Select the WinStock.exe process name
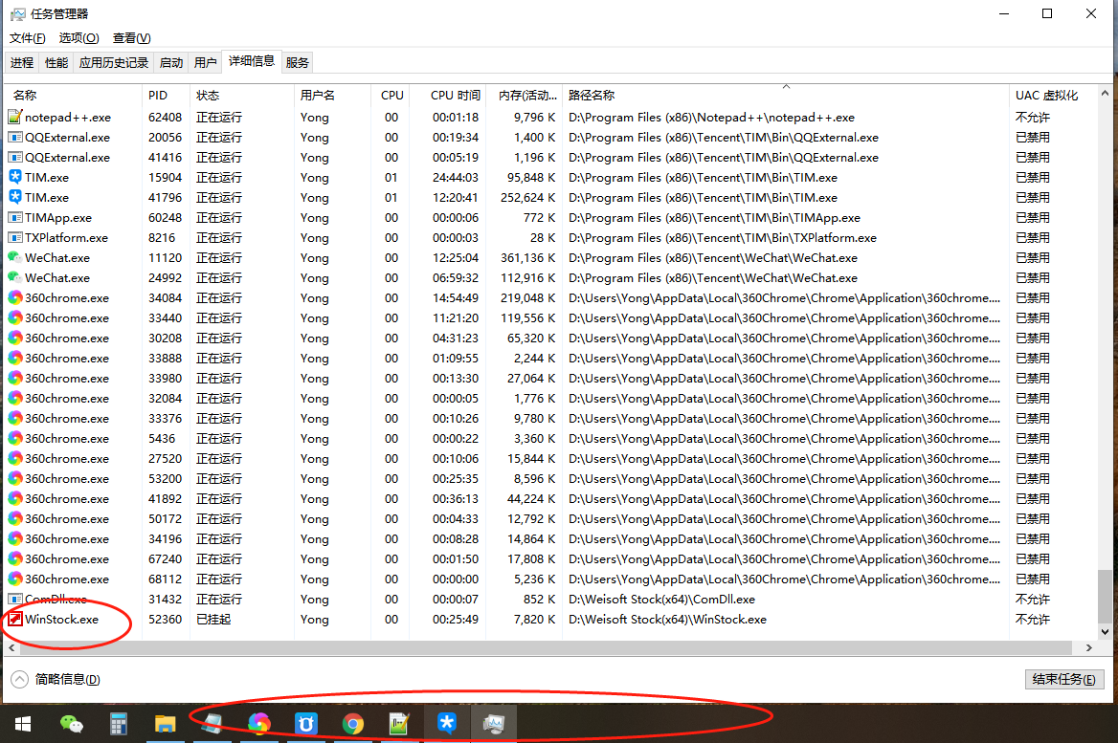Image resolution: width=1118 pixels, height=743 pixels. (61, 619)
